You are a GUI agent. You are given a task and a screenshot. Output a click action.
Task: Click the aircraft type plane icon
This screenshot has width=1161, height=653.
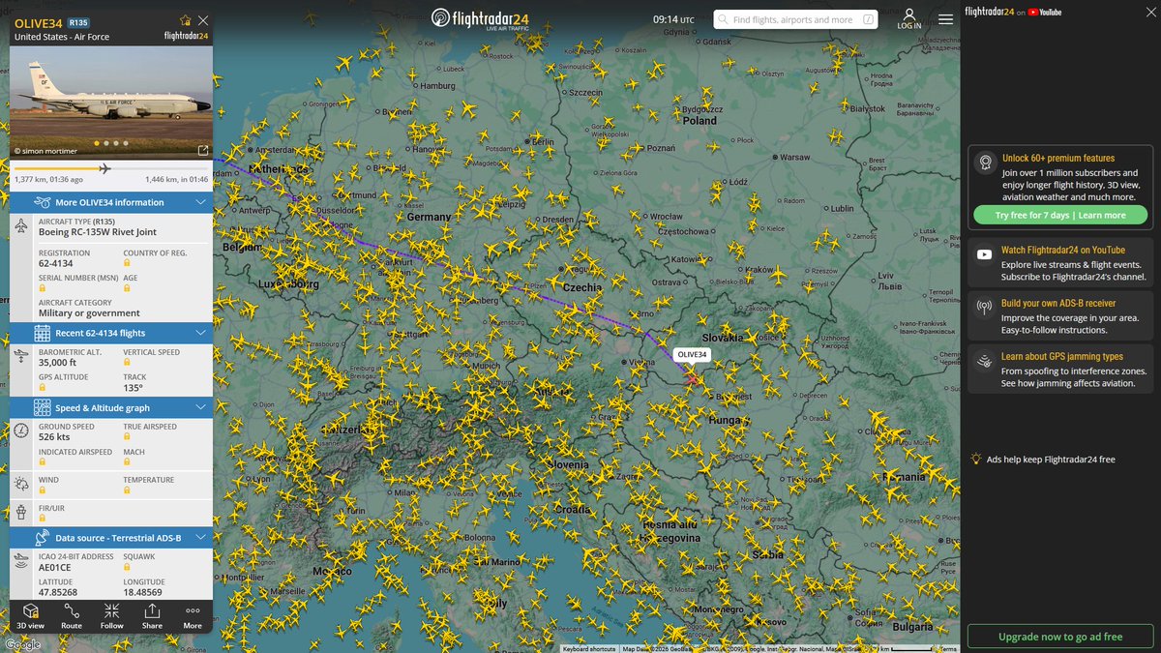pos(22,225)
